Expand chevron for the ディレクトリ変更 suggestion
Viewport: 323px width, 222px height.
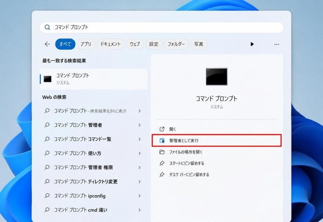pyautogui.click(x=139, y=182)
